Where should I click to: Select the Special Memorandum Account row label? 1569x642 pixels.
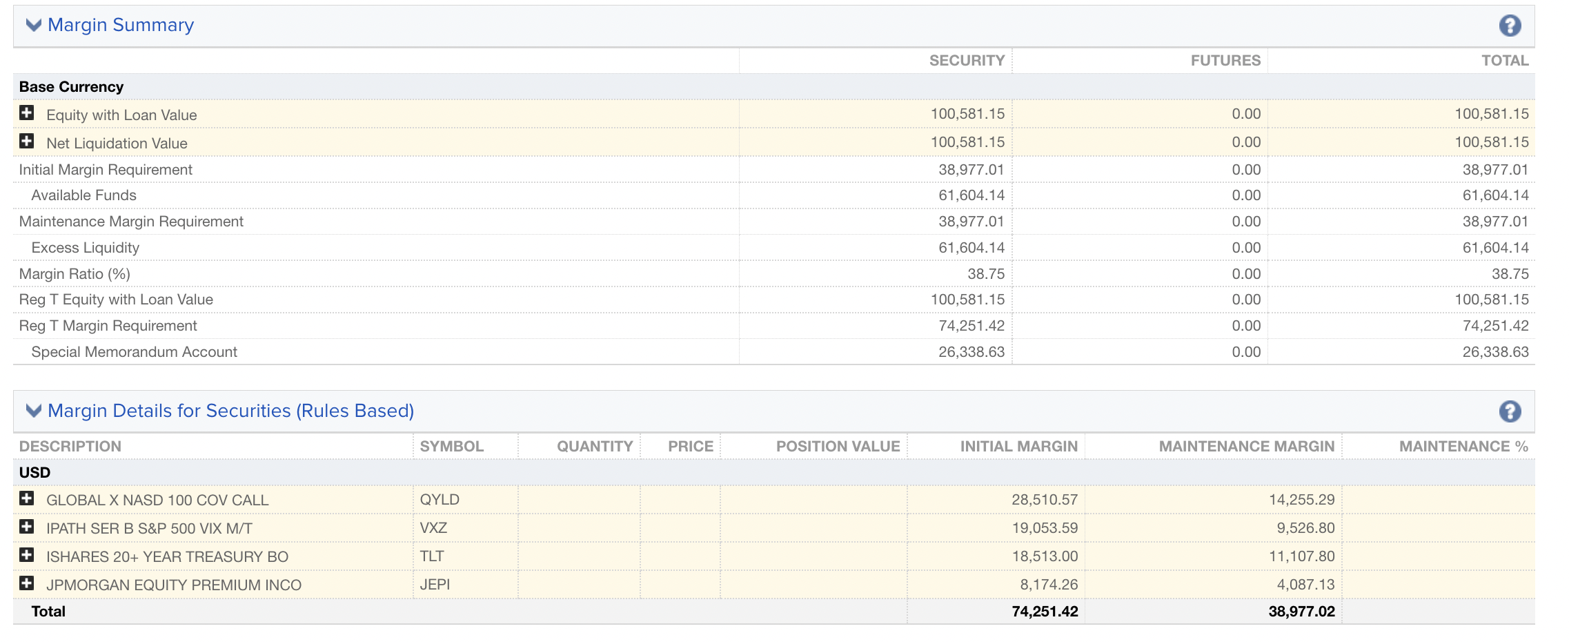135,352
